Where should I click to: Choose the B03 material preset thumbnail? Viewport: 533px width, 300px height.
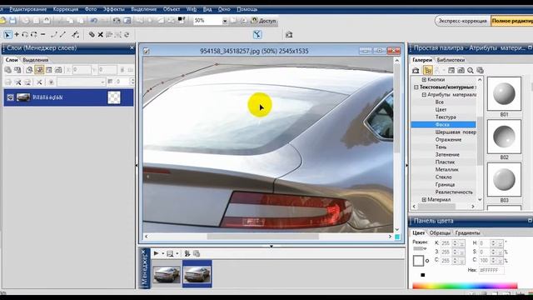[x=504, y=180]
